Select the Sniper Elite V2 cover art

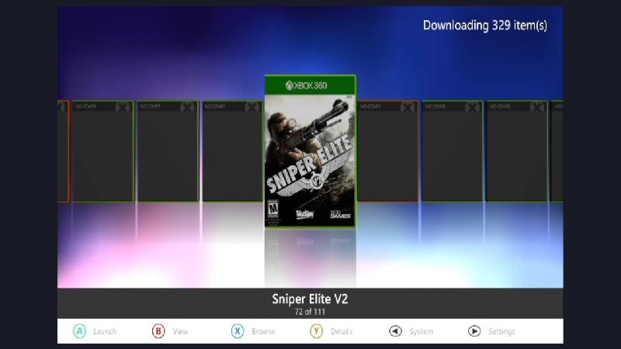[x=310, y=151]
